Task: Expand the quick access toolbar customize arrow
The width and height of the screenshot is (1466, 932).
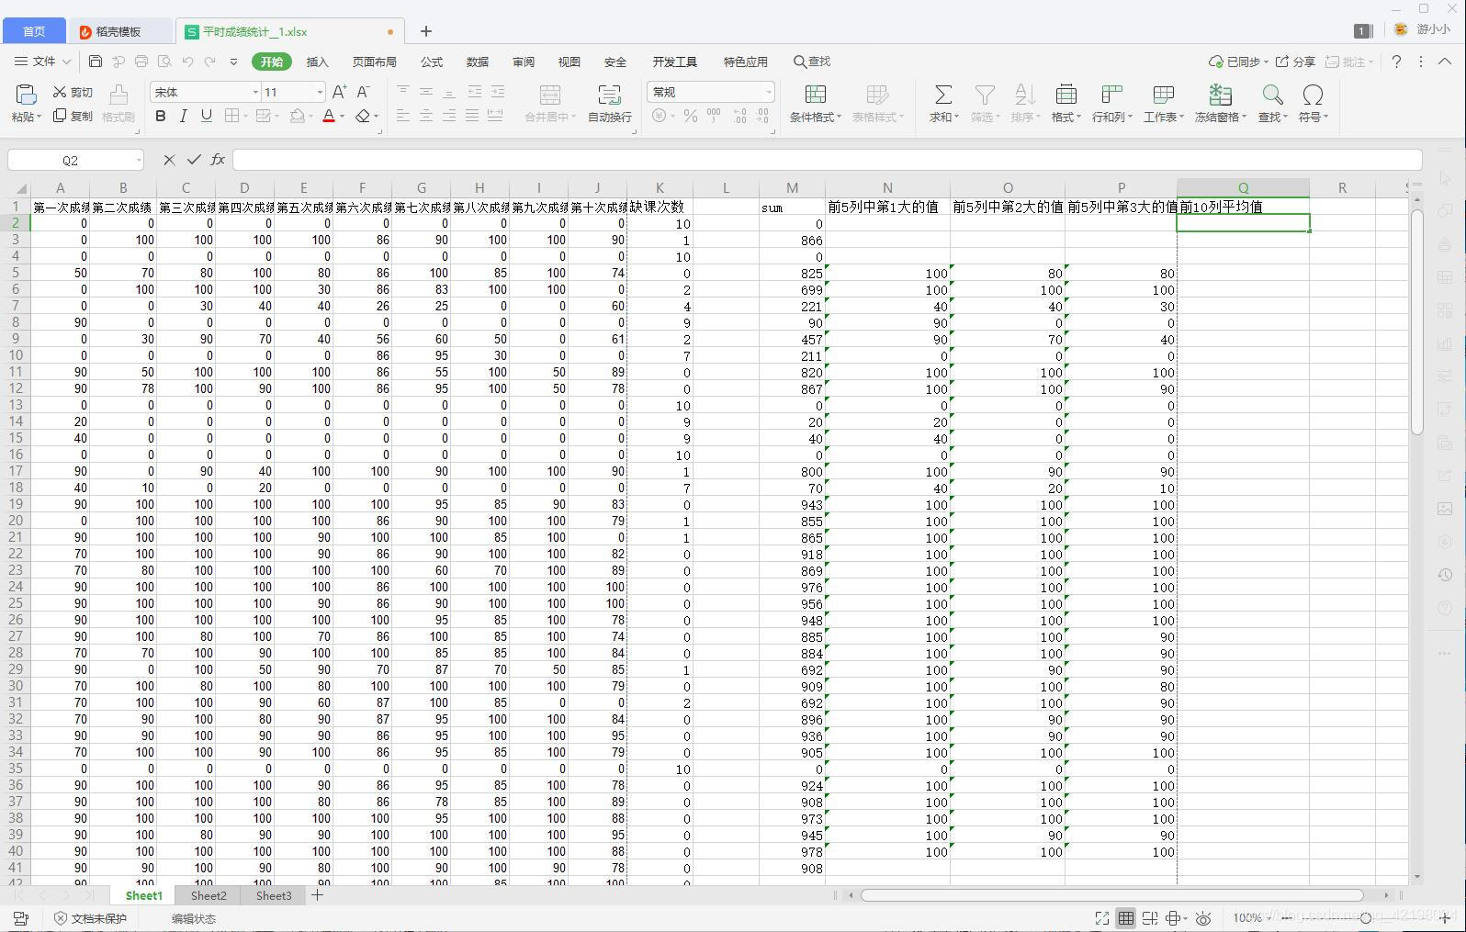Action: [x=233, y=62]
